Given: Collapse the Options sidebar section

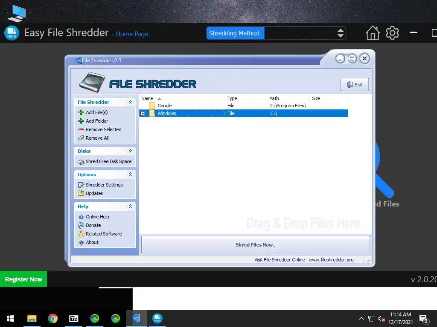Looking at the screenshot, I should pyautogui.click(x=130, y=174).
